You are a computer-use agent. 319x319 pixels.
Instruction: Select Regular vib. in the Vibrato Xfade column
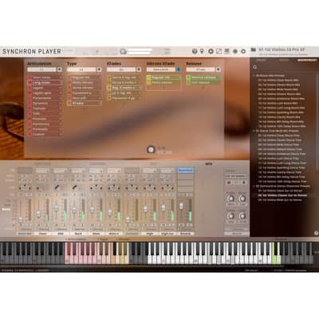click(x=163, y=77)
